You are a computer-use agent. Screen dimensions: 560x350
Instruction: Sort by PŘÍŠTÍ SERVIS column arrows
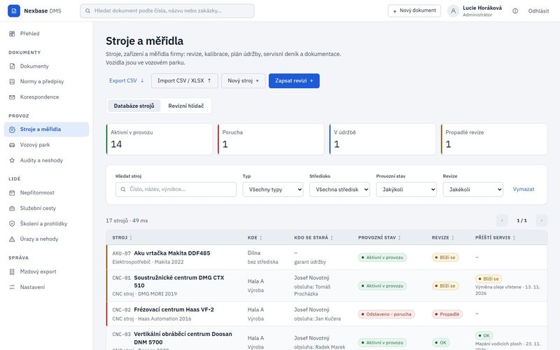(x=514, y=238)
